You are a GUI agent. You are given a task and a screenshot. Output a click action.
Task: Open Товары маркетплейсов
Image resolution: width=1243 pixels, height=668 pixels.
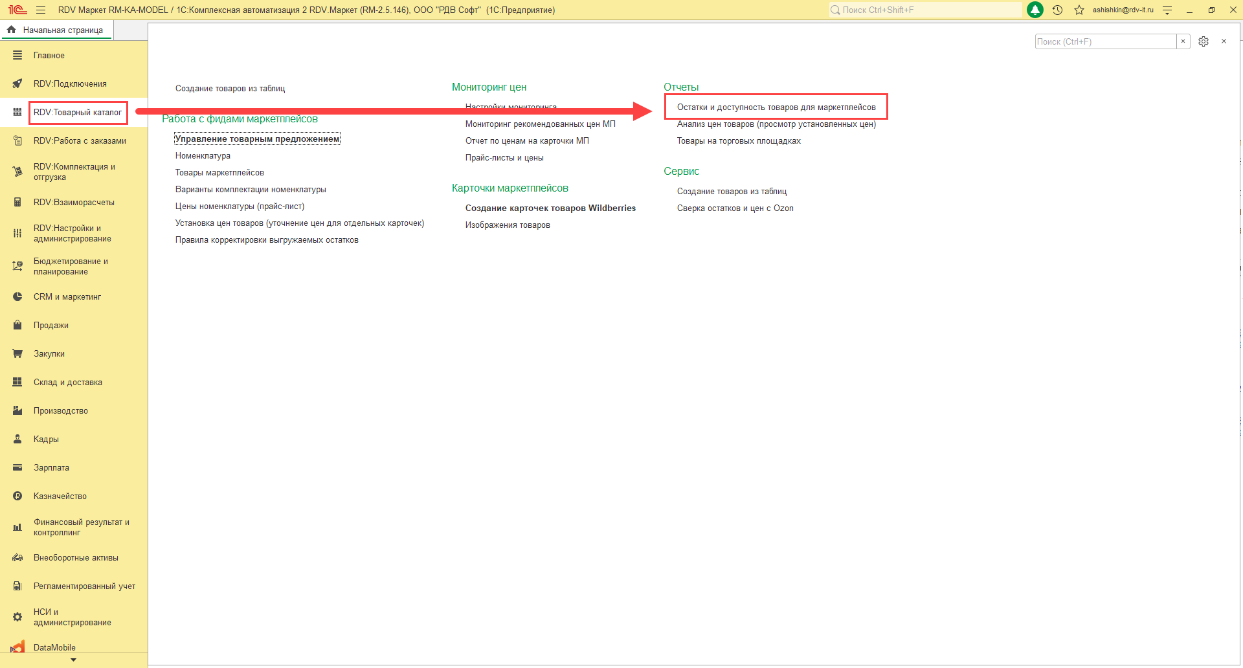pyautogui.click(x=219, y=173)
